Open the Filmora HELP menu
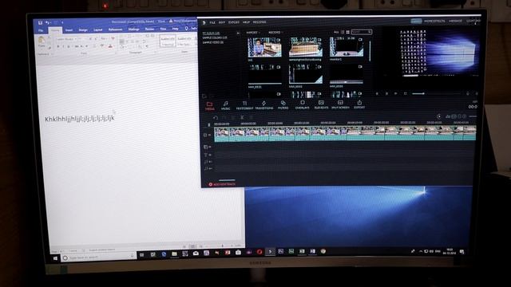 pyautogui.click(x=246, y=22)
